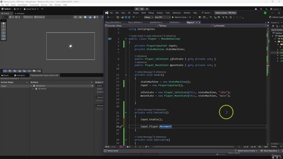
Task: Open the File menu in Visual Studio
Action: coord(111,13)
